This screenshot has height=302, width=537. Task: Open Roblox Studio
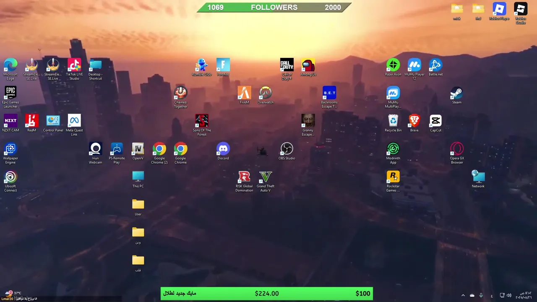[x=521, y=13]
